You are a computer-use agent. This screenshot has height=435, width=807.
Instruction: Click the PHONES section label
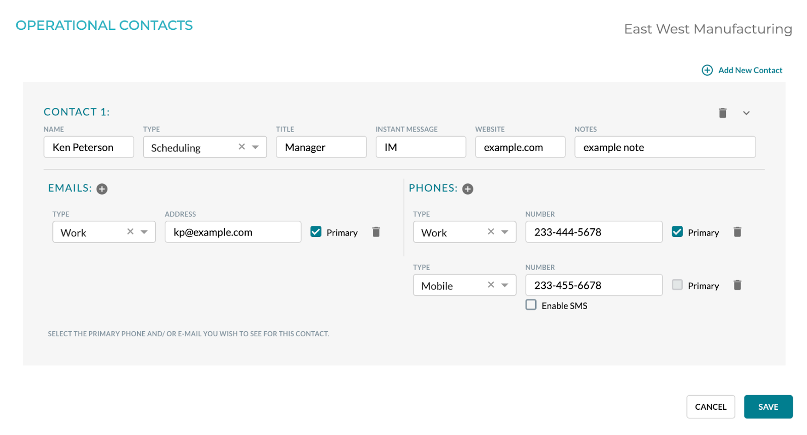tap(433, 188)
